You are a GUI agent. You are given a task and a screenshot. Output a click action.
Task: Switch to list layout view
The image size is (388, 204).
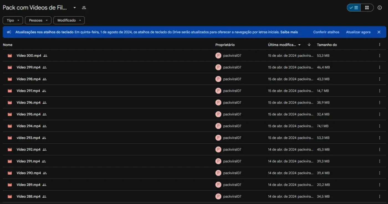[x=354, y=8]
